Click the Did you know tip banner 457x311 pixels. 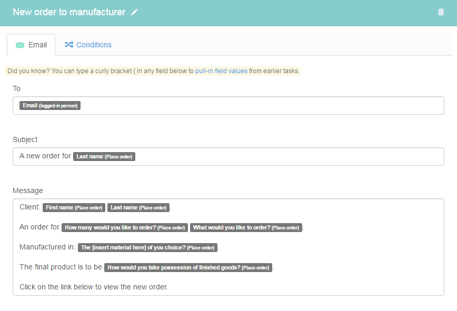click(153, 71)
